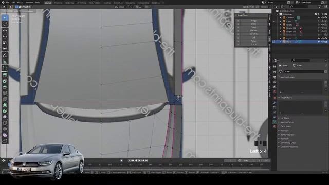This screenshot has height=185, width=329.
Task: Open the Render properties tab
Action: pyautogui.click(x=275, y=72)
